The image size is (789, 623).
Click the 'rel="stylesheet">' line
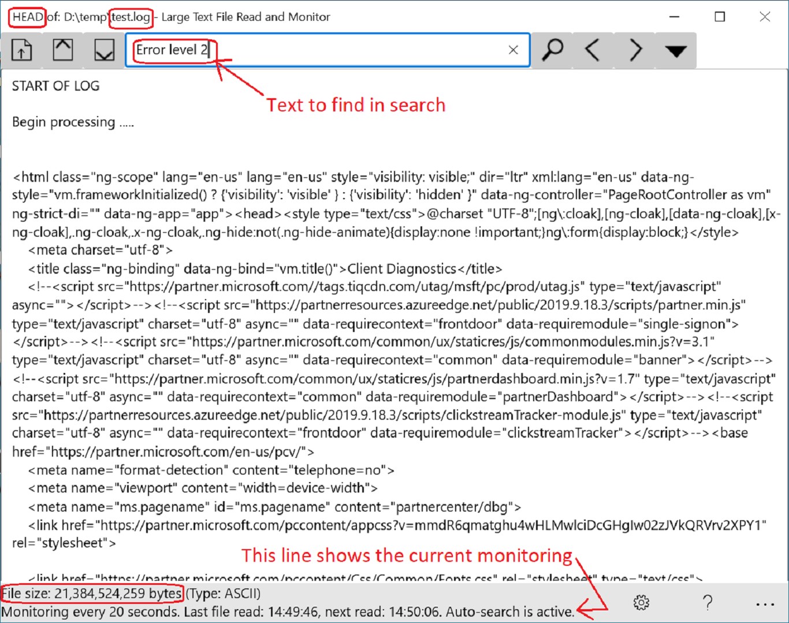(64, 543)
